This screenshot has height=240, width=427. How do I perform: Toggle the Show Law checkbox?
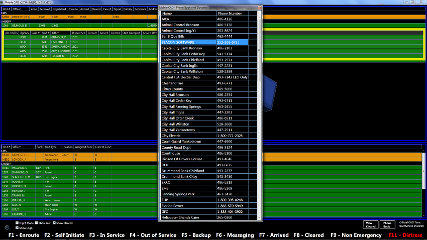pyautogui.click(x=36, y=223)
